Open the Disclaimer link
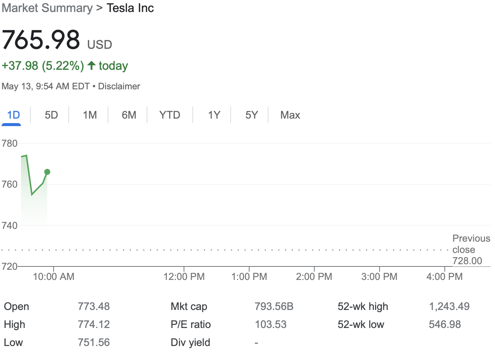This screenshot has width=495, height=352. [x=119, y=86]
